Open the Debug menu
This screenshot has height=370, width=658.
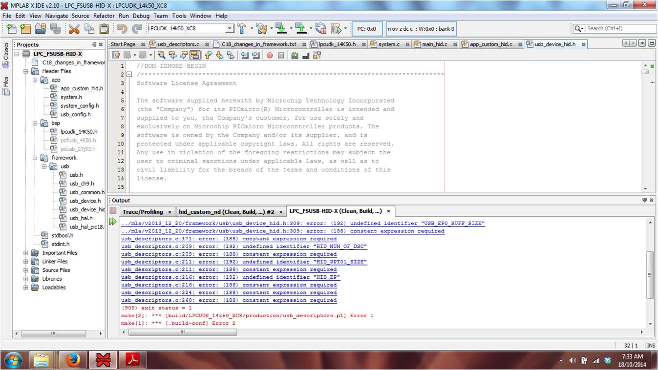point(141,16)
